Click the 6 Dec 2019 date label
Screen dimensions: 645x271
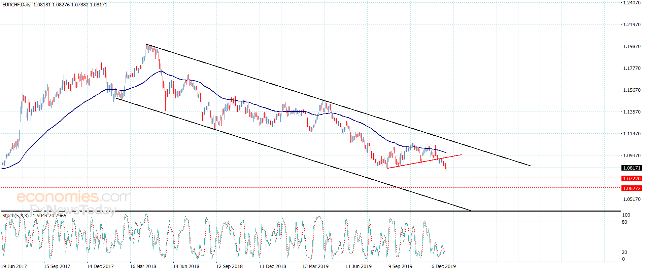pos(444,266)
